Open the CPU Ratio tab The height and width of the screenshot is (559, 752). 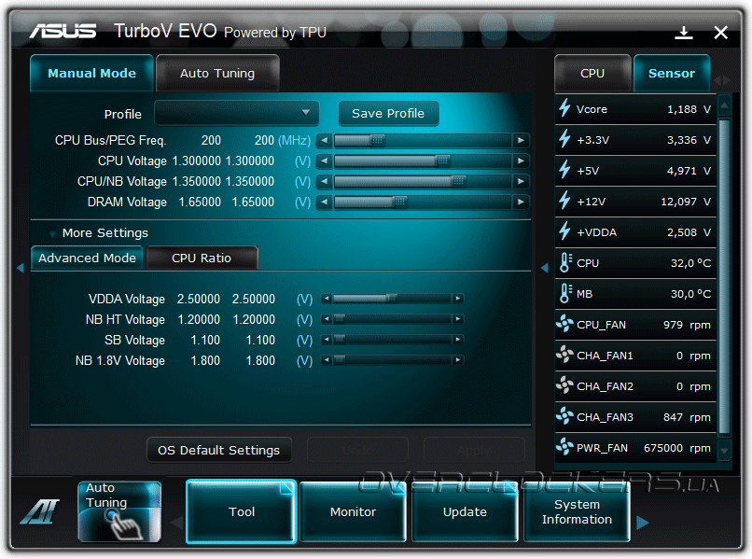click(x=202, y=259)
